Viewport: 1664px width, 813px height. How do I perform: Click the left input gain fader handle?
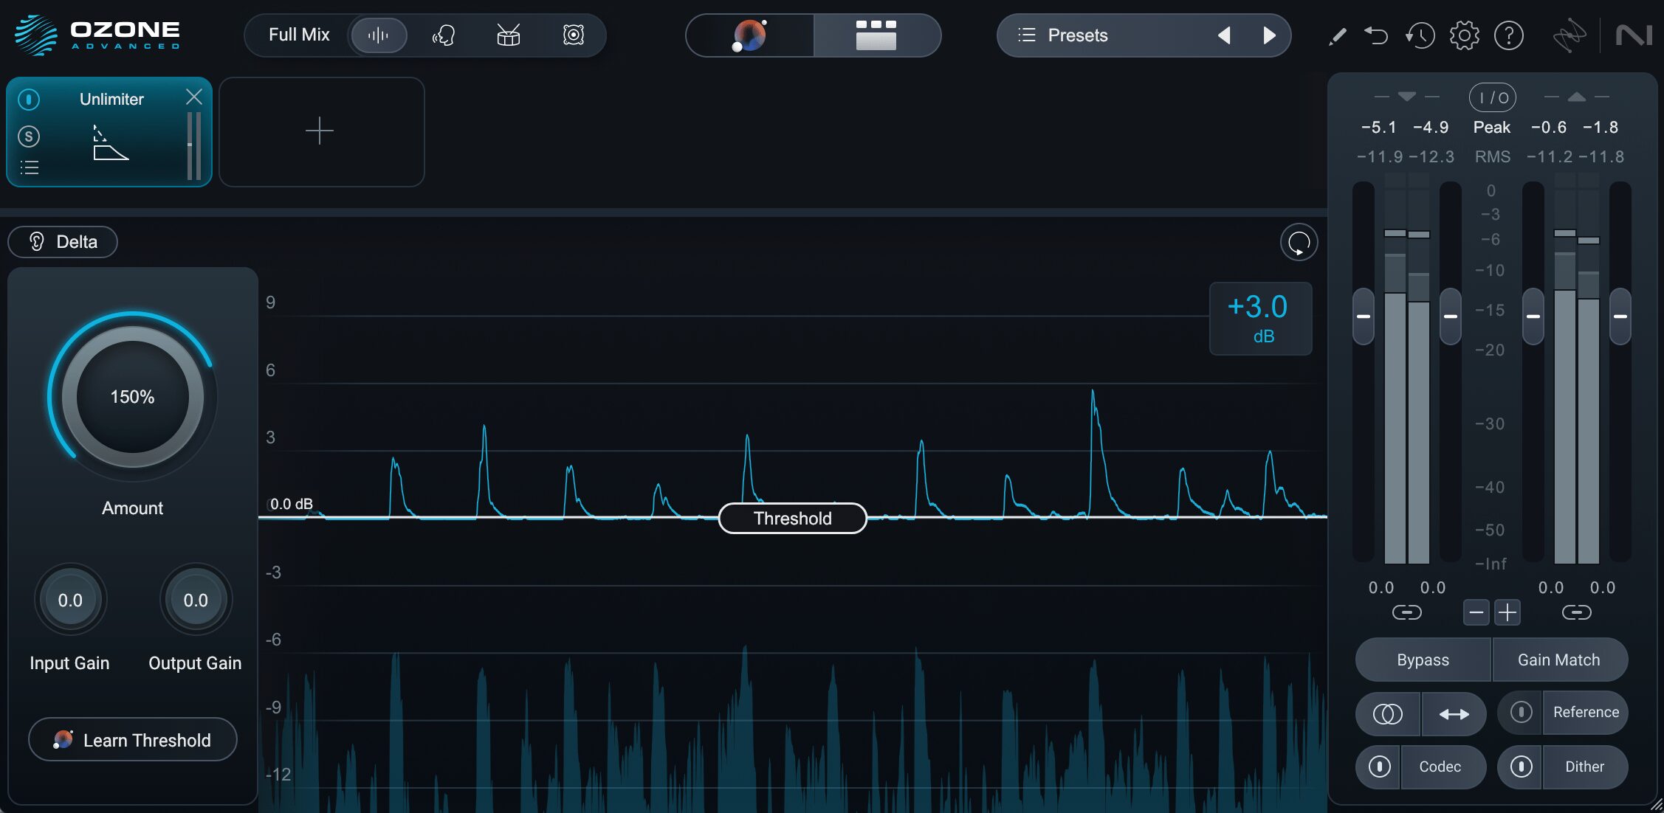point(1363,316)
